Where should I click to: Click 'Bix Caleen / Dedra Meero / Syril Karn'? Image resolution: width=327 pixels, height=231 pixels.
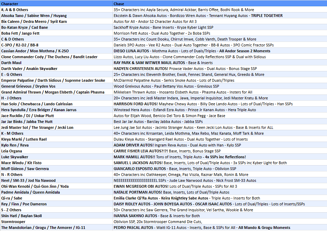[x=56, y=21]
